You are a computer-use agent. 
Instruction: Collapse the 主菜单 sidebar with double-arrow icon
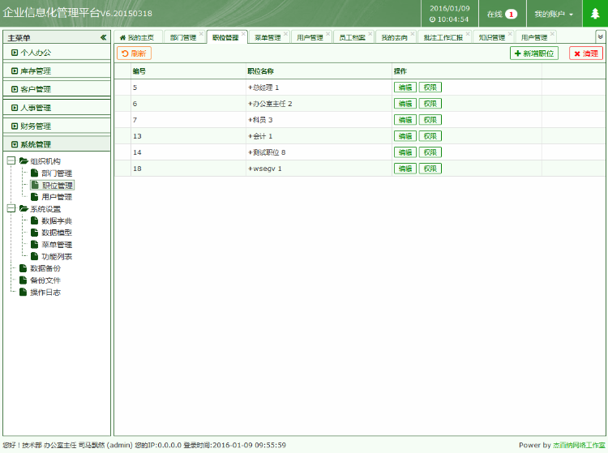[103, 37]
